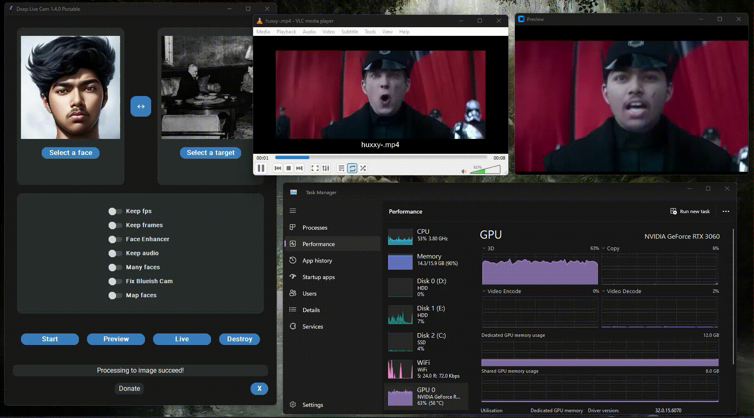Enable random playback in VLC
This screenshot has height=418, width=754.
[x=363, y=168]
